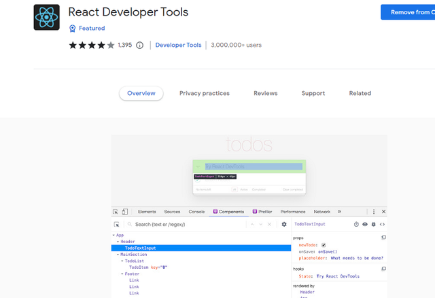Click the extension screenshot preview image
Viewport: 435px width, 298px height.
click(249, 217)
